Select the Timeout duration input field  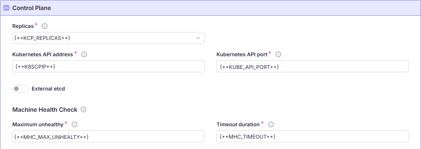pyautogui.click(x=312, y=136)
